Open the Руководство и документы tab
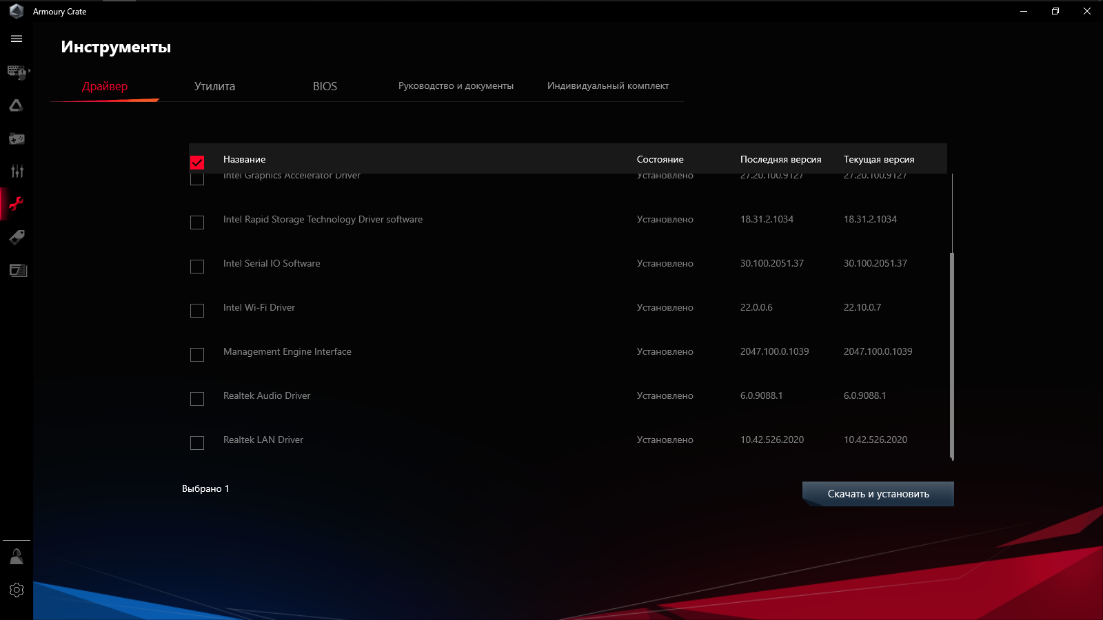 tap(456, 86)
